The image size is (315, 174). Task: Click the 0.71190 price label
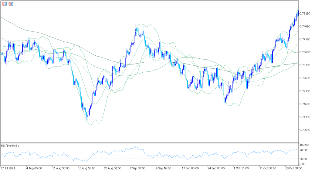pos(305,117)
